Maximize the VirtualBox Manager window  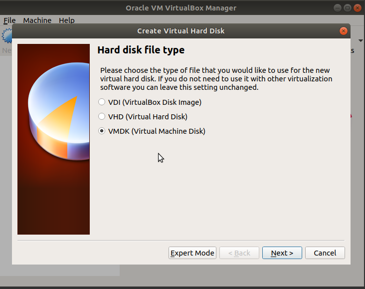click(348, 8)
